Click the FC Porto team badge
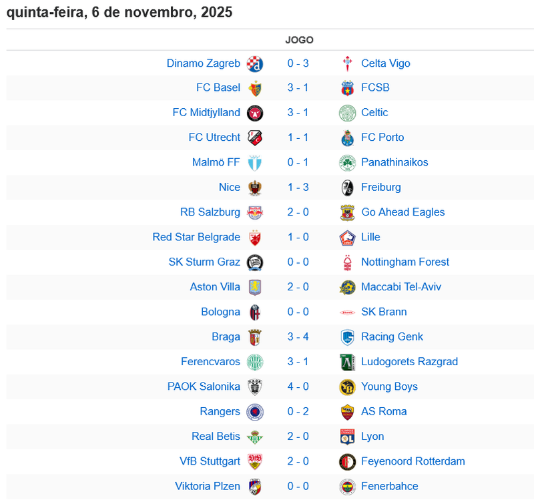 coord(347,138)
